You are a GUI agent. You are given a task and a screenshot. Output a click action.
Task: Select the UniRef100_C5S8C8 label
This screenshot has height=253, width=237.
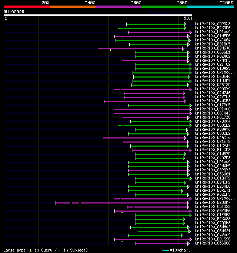pyautogui.click(x=213, y=243)
